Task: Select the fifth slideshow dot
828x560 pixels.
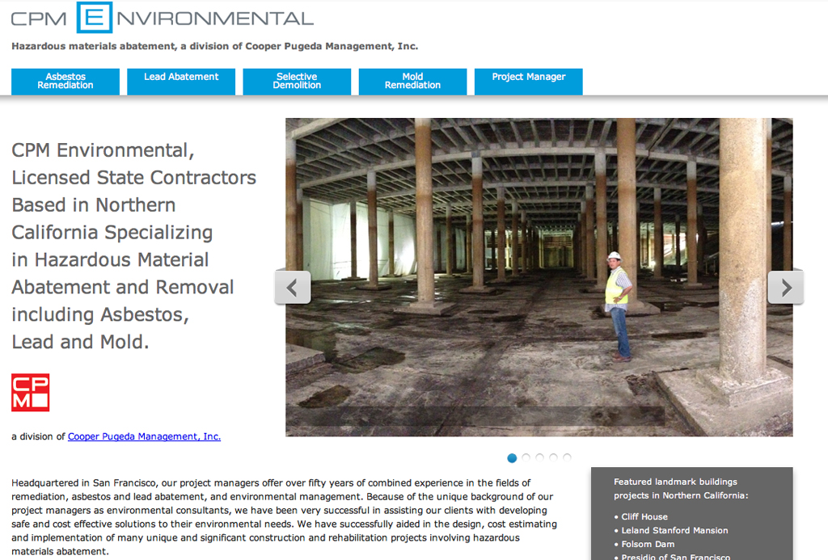Action: coord(567,457)
